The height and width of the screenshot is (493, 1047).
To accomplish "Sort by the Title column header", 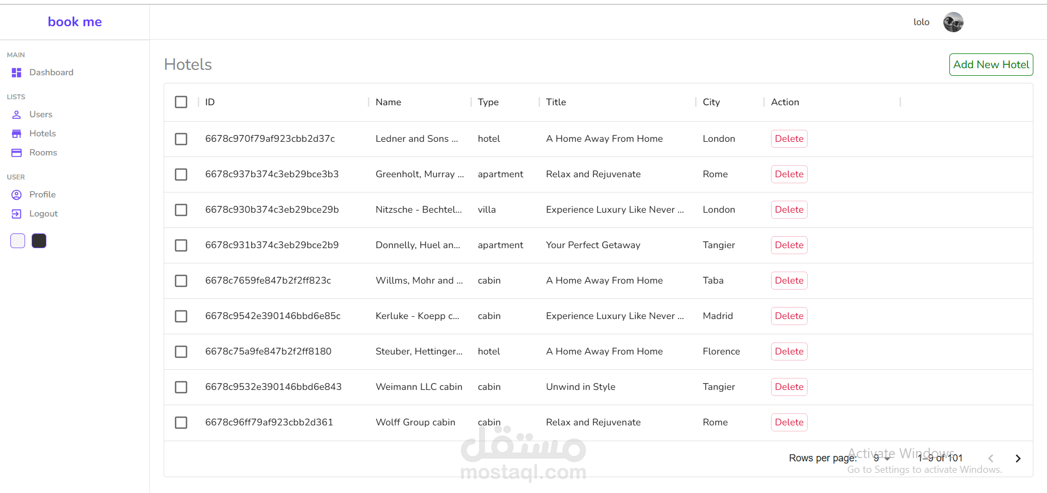I will [556, 102].
